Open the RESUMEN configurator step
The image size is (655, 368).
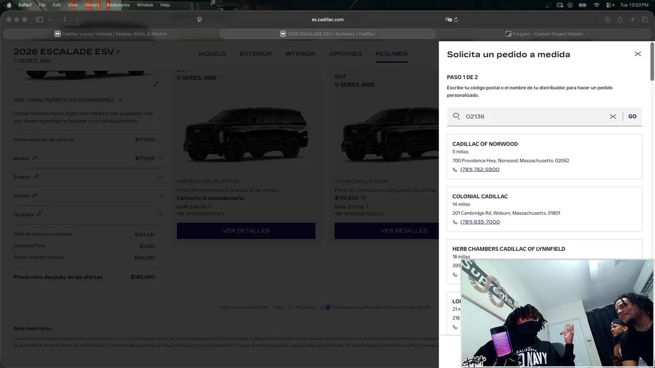coord(391,54)
